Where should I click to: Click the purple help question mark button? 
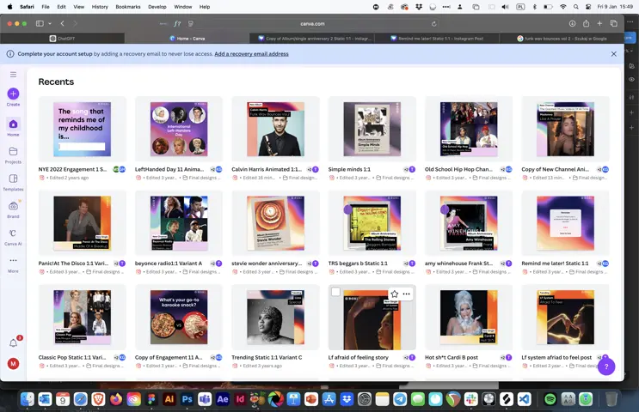[605, 367]
